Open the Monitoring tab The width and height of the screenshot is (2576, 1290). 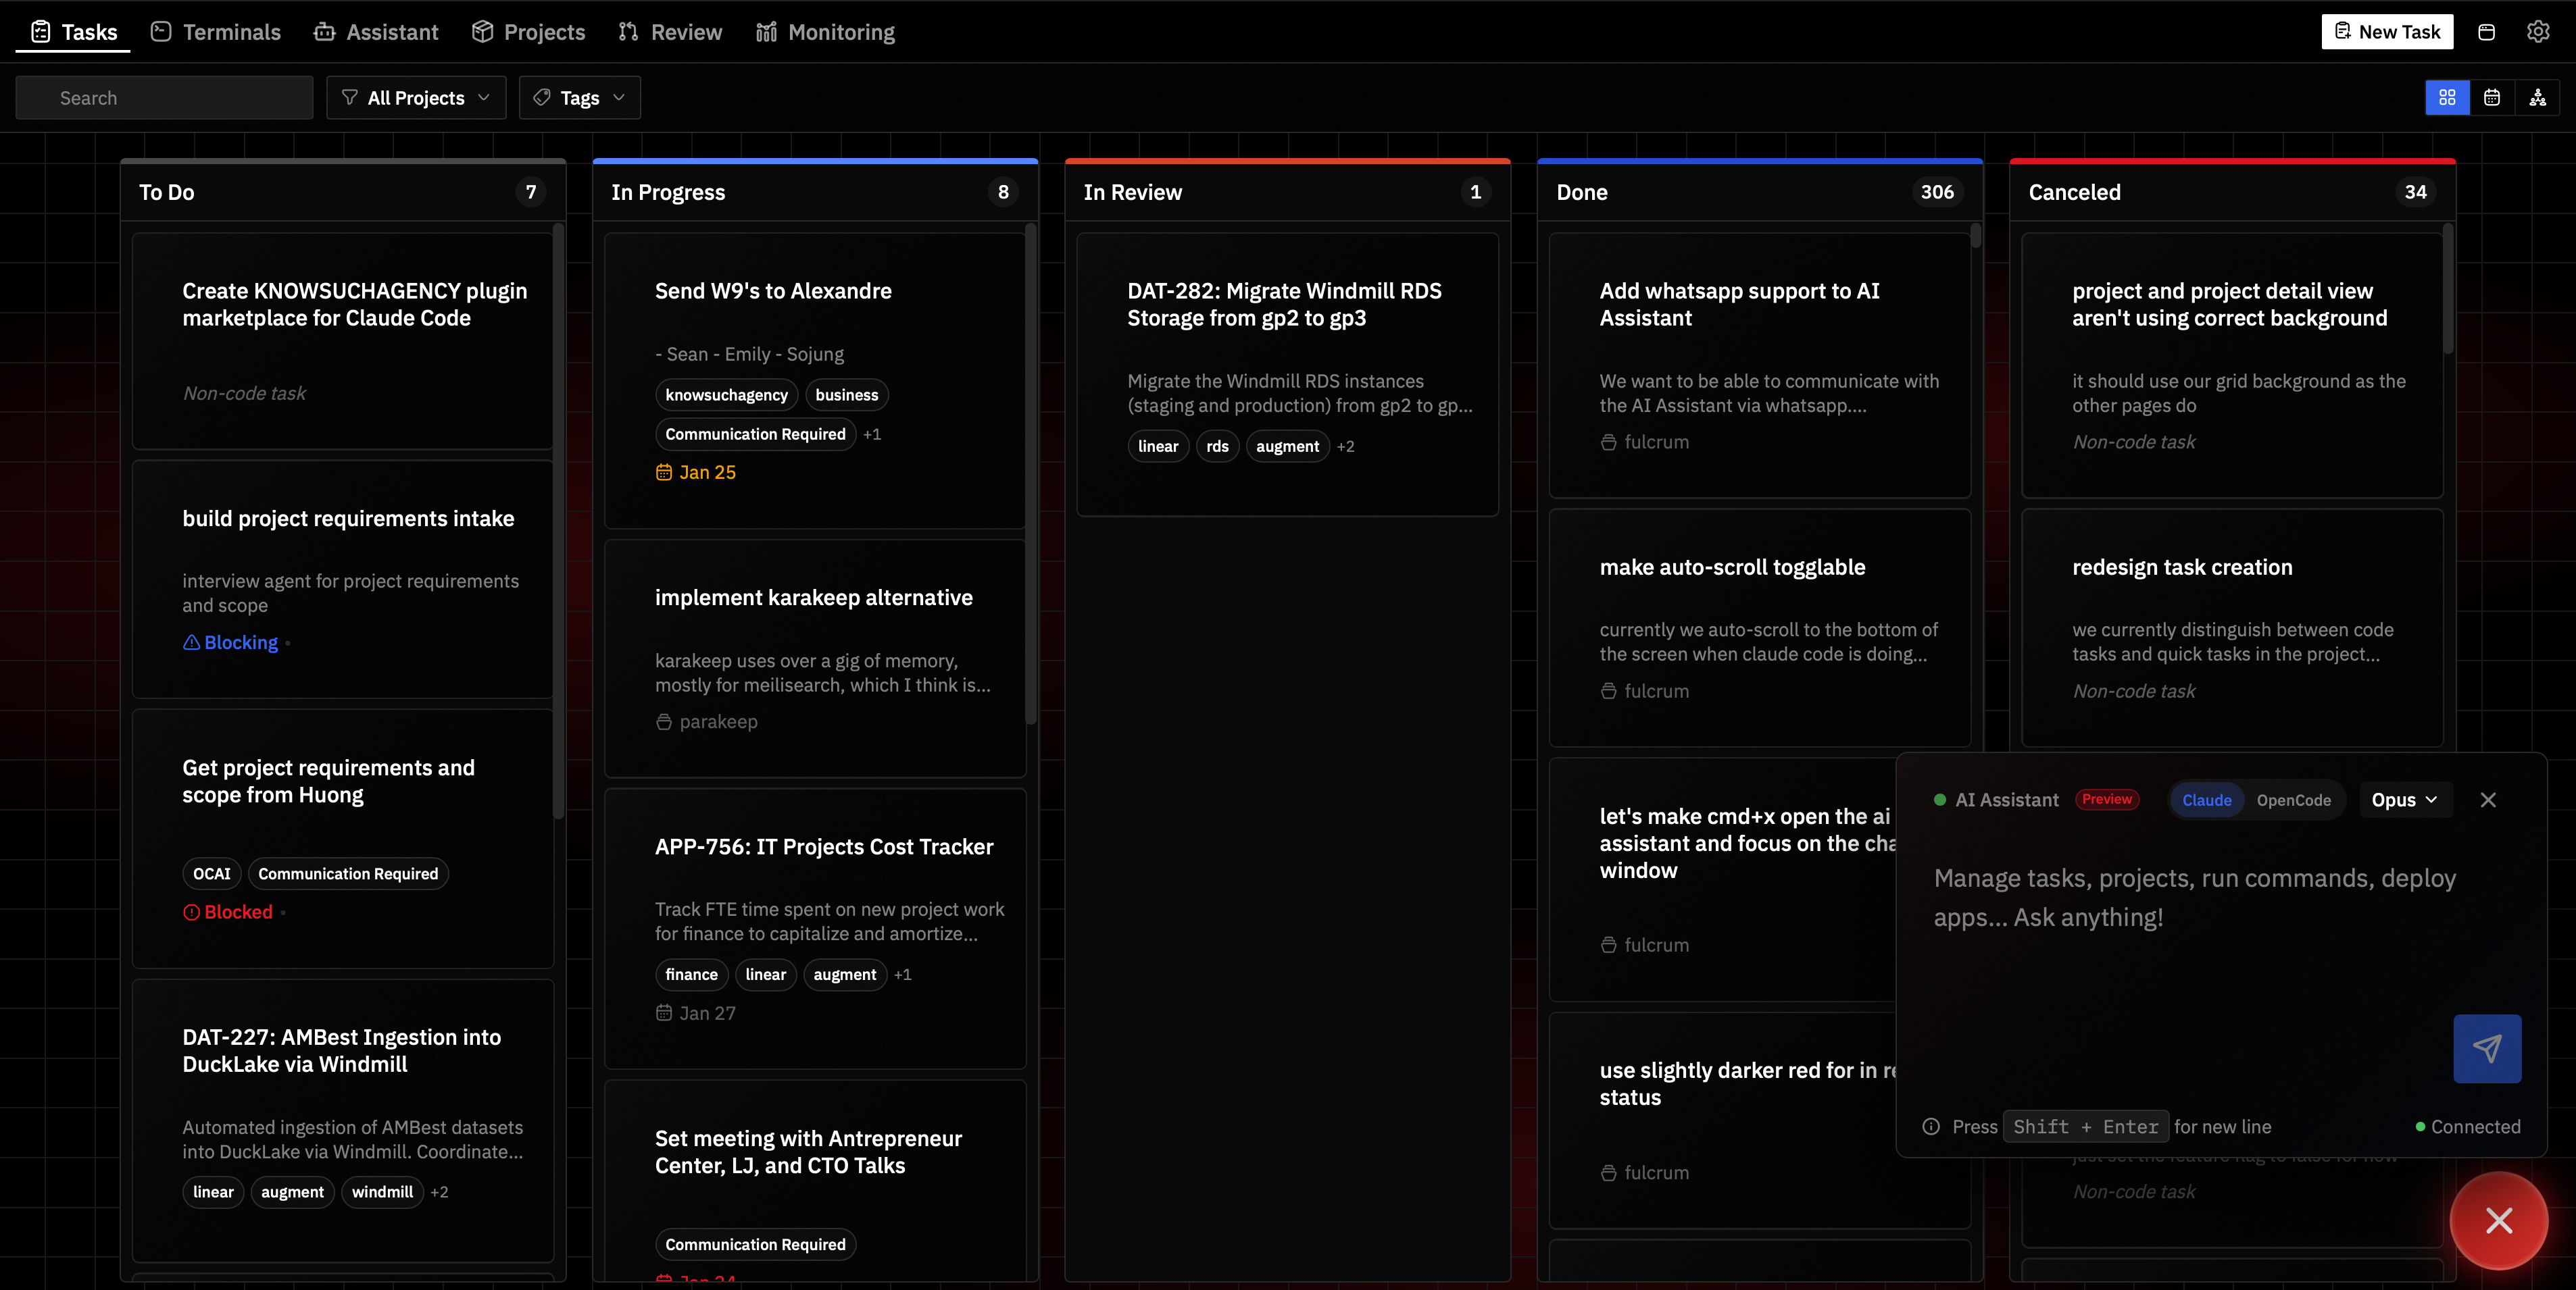(x=825, y=31)
